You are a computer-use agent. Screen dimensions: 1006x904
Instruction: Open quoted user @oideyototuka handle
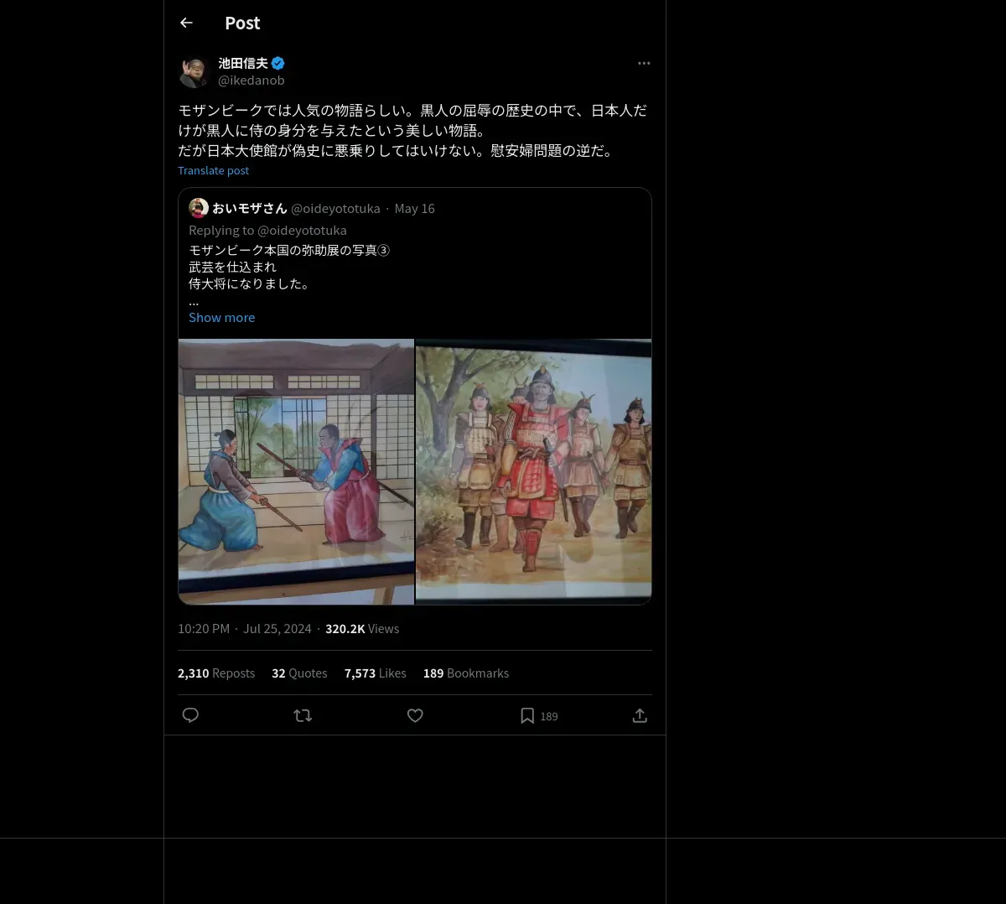(335, 208)
